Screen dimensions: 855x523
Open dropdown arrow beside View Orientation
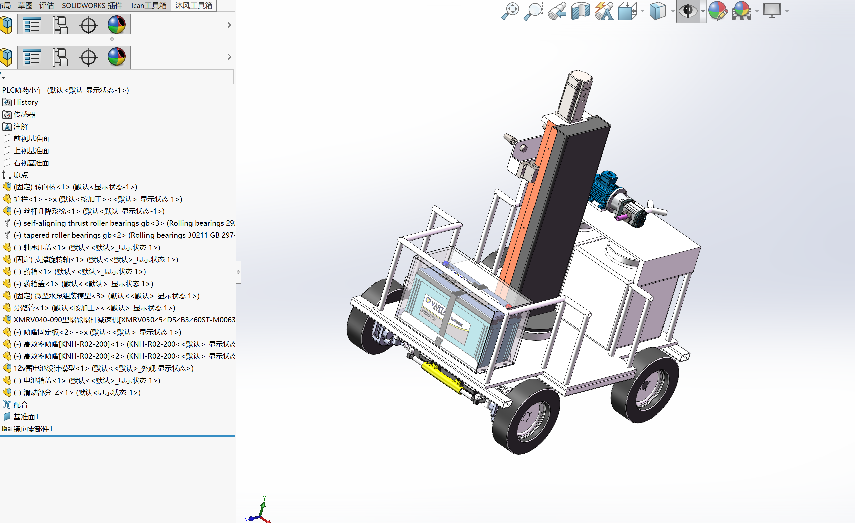coord(643,11)
